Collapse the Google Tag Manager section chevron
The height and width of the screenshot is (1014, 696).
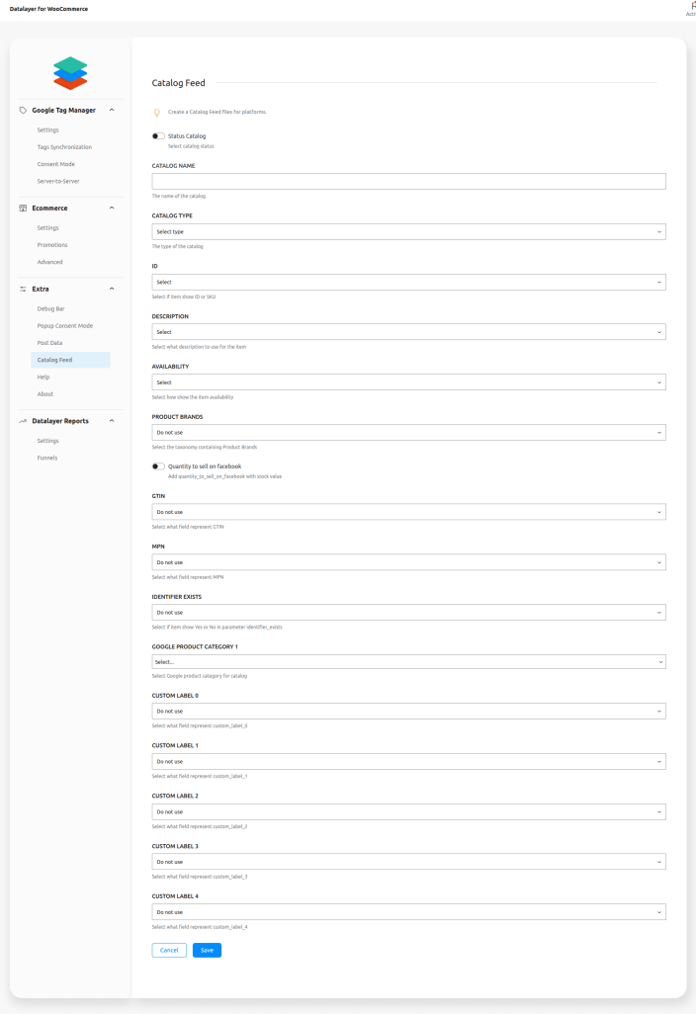112,110
